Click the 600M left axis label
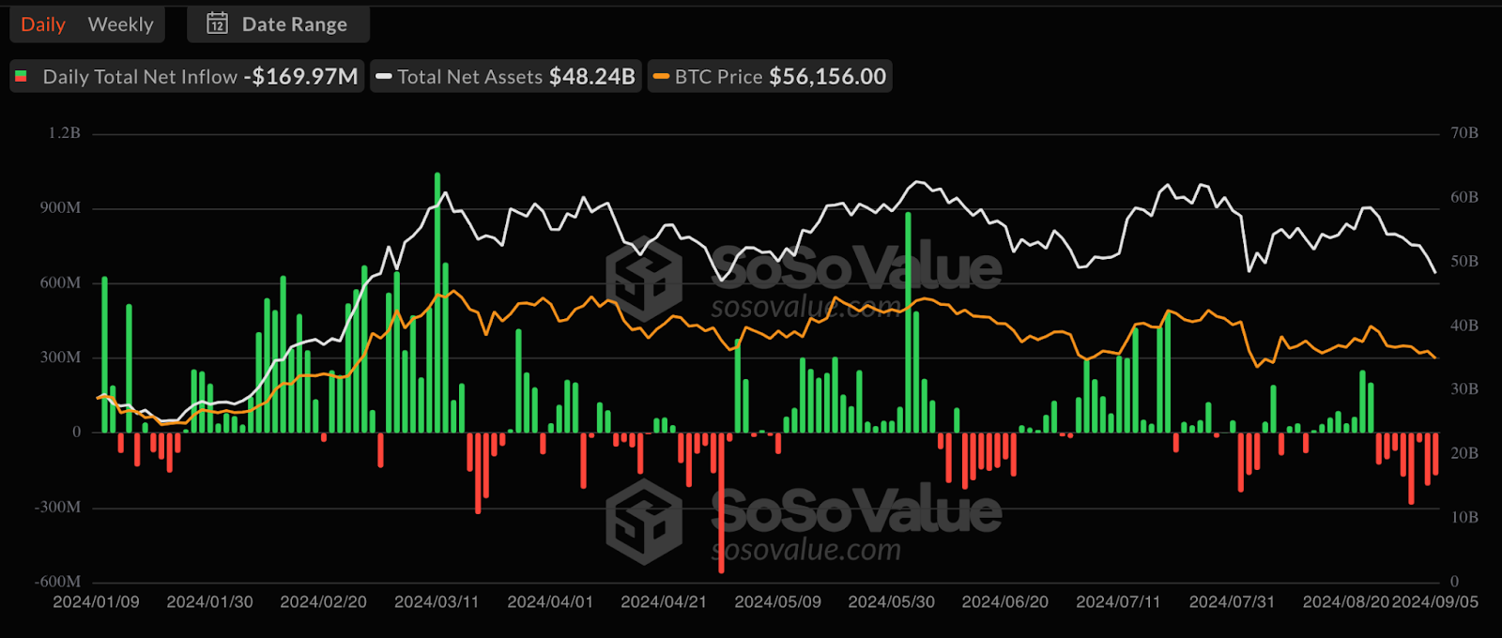This screenshot has height=638, width=1502. 60,282
